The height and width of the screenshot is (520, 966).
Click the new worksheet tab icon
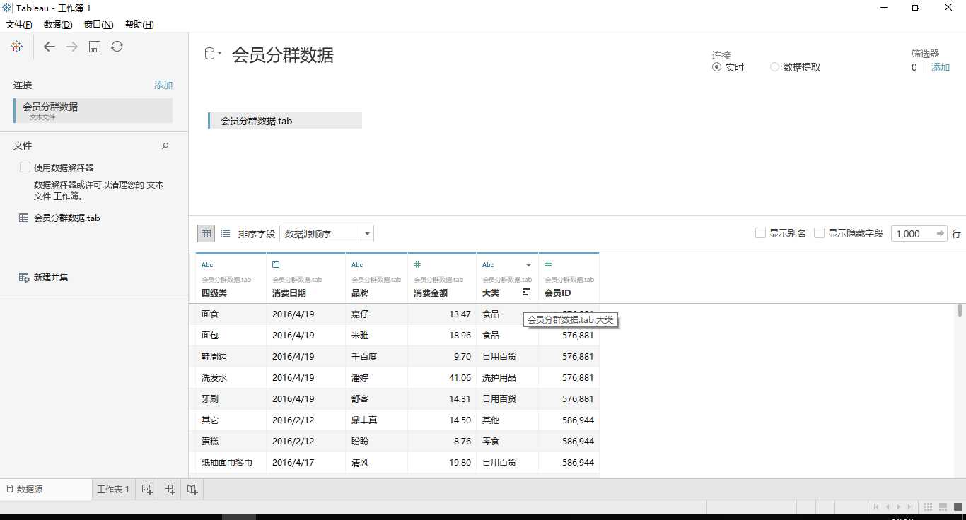tap(147, 489)
